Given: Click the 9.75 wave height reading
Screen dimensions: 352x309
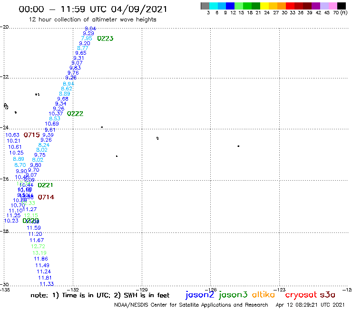Looking at the screenshot, I should tap(40, 155).
